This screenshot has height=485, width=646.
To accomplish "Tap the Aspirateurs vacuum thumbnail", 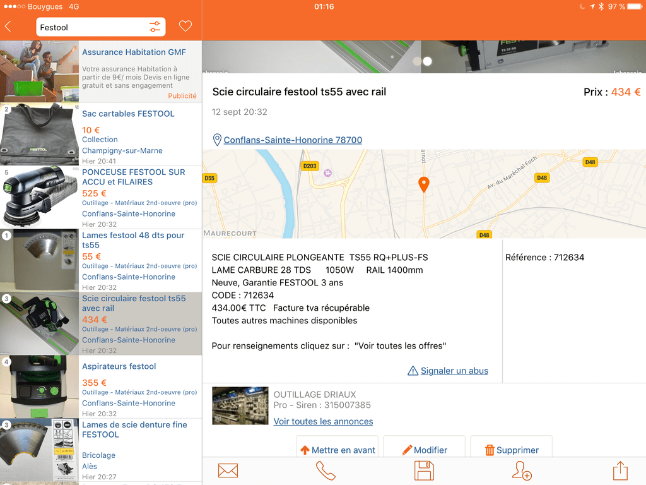I will point(39,387).
